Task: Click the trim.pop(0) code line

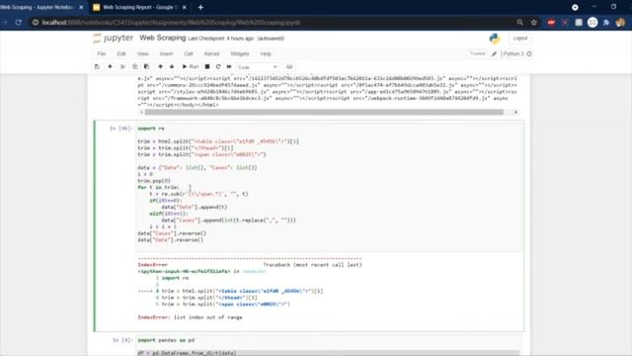Action: (154, 181)
